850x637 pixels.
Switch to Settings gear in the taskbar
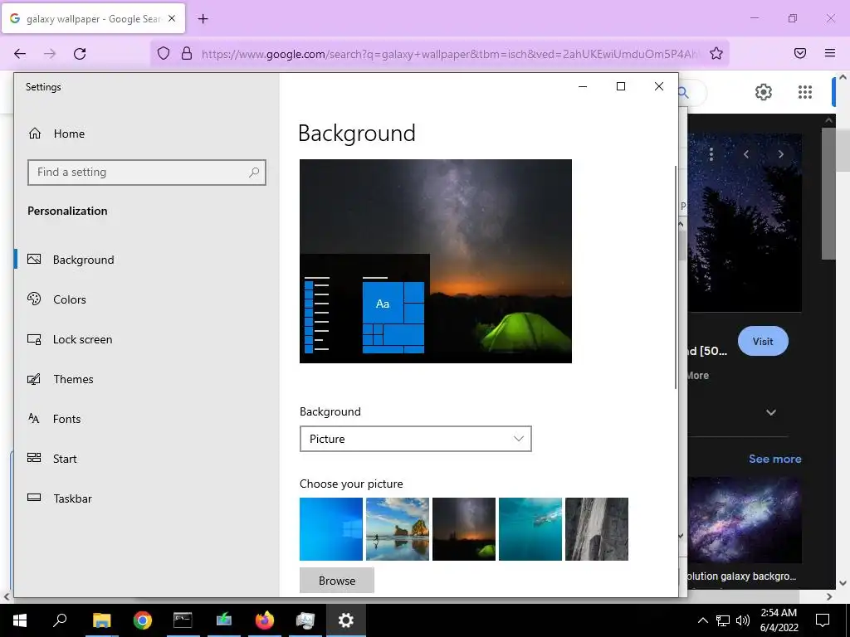346,620
